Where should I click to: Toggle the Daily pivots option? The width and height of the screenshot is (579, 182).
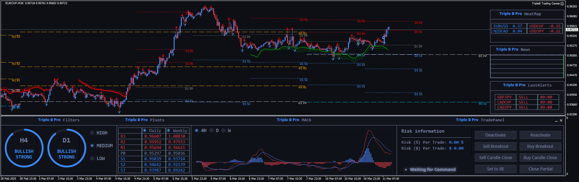coord(145,131)
